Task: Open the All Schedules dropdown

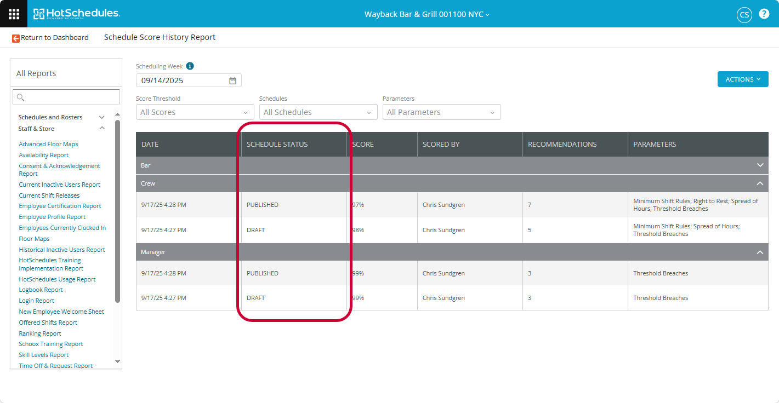Action: [319, 112]
